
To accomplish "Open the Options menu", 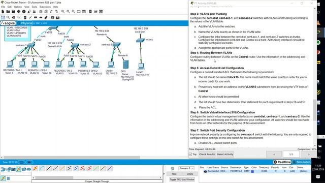I will [18, 7].
